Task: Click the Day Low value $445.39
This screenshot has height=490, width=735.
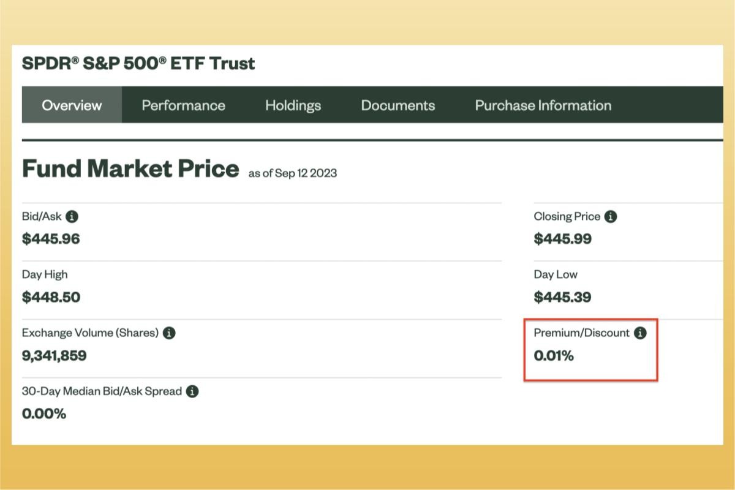Action: [x=562, y=297]
